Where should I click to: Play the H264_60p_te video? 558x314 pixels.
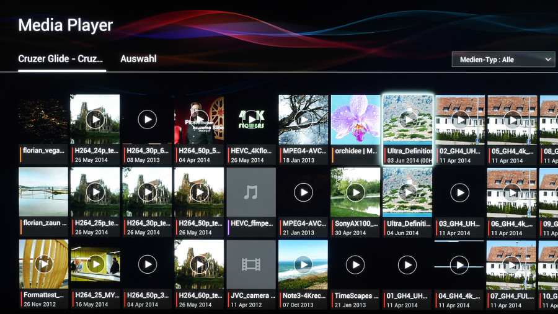(x=199, y=264)
